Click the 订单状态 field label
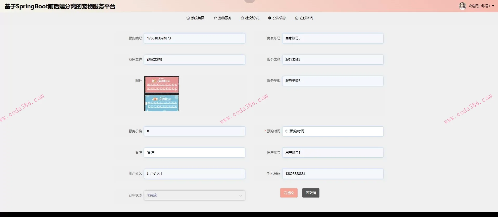 click(x=135, y=195)
